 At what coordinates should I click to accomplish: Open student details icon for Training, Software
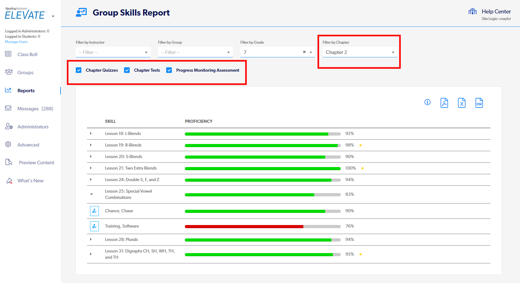(94, 226)
